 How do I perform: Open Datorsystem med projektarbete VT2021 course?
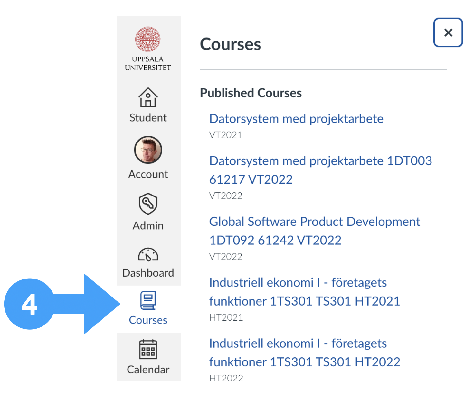296,119
